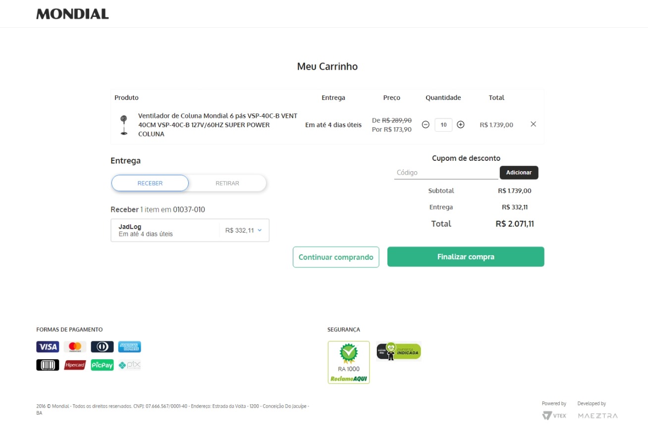Click the total value R$ 2.071,11
The width and height of the screenshot is (648, 425).
coord(515,224)
